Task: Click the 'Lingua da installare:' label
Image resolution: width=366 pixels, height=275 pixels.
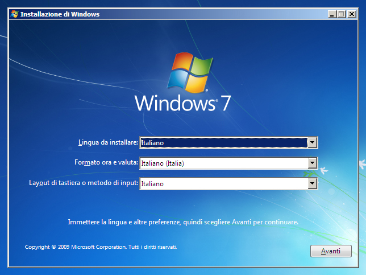Action: pos(108,142)
